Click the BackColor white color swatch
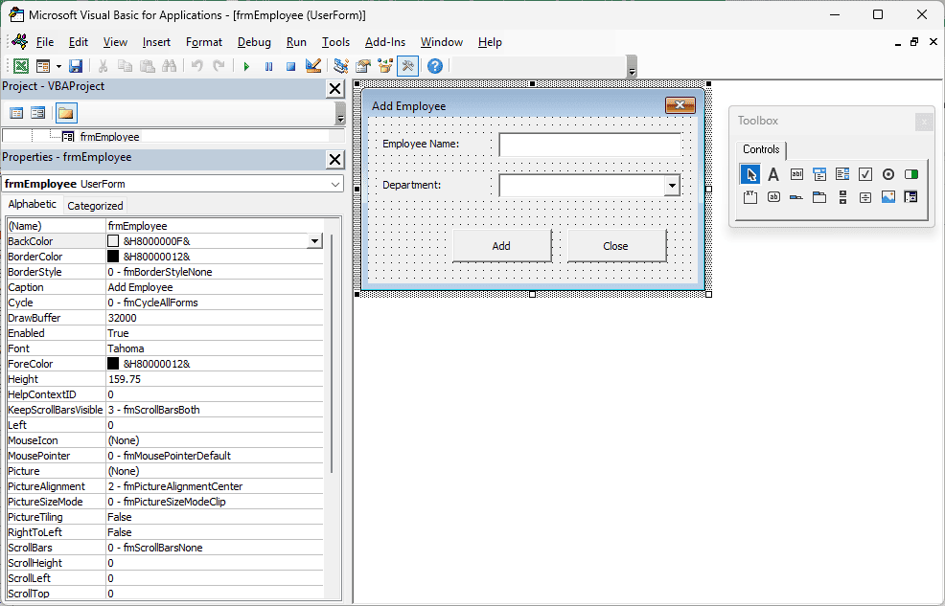The height and width of the screenshot is (606, 945). (113, 241)
